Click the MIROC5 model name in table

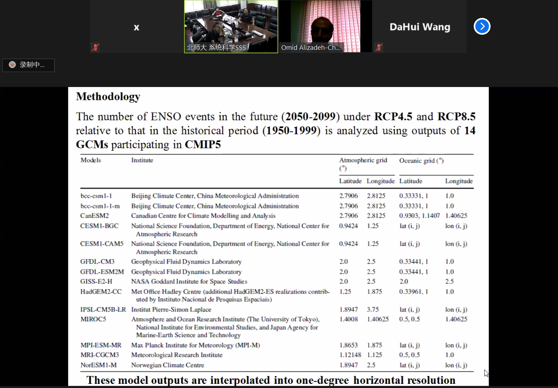tap(93, 319)
